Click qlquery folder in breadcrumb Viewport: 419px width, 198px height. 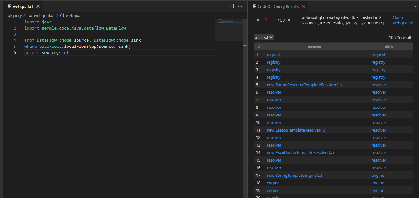[x=14, y=15]
